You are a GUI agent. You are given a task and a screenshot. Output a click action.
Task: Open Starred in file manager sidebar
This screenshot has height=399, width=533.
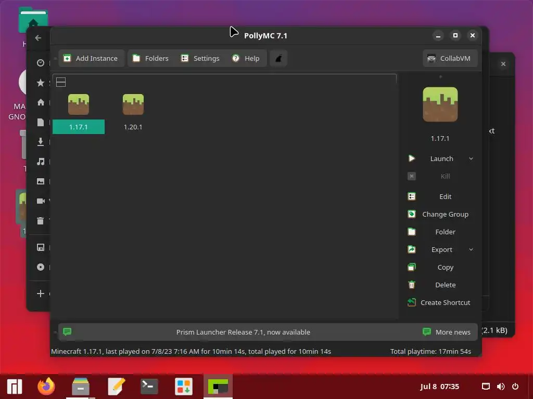(41, 83)
